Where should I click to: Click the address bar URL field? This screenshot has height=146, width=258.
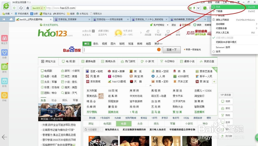(x=117, y=8)
